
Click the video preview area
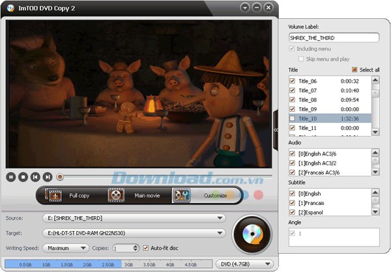point(139,94)
